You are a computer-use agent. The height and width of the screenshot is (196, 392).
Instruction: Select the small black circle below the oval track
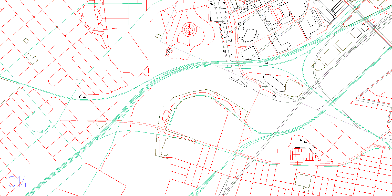[274, 97]
